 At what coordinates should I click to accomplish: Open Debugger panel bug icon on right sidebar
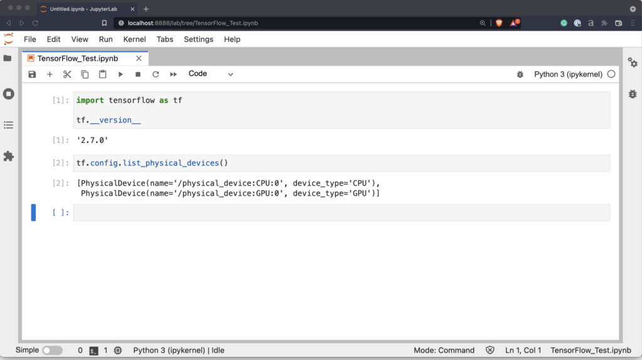633,94
